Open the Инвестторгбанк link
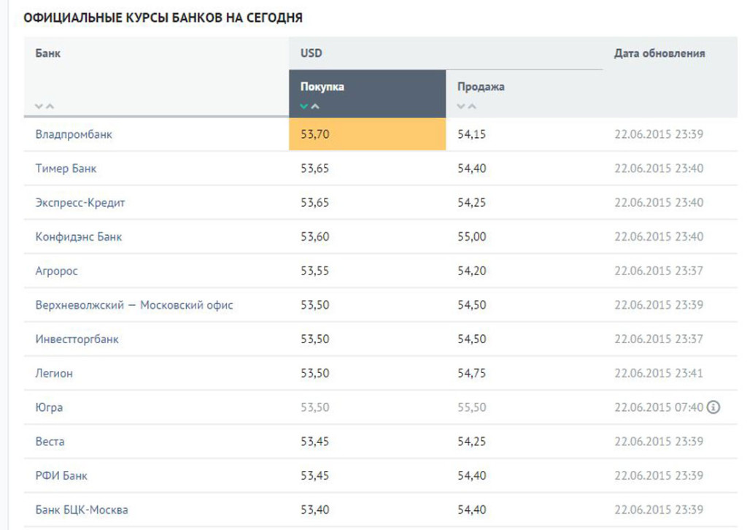 coord(77,339)
